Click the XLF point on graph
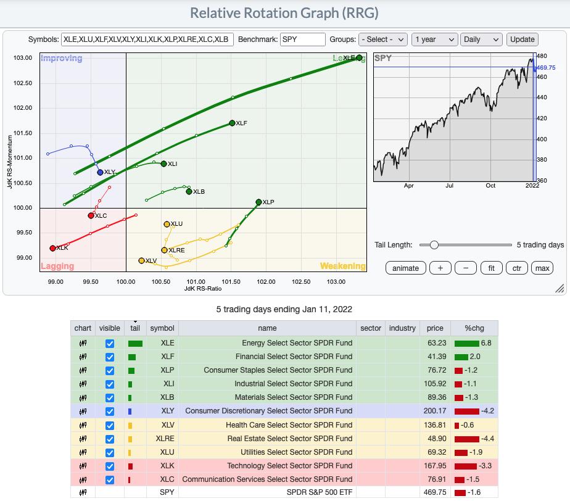 pos(233,123)
